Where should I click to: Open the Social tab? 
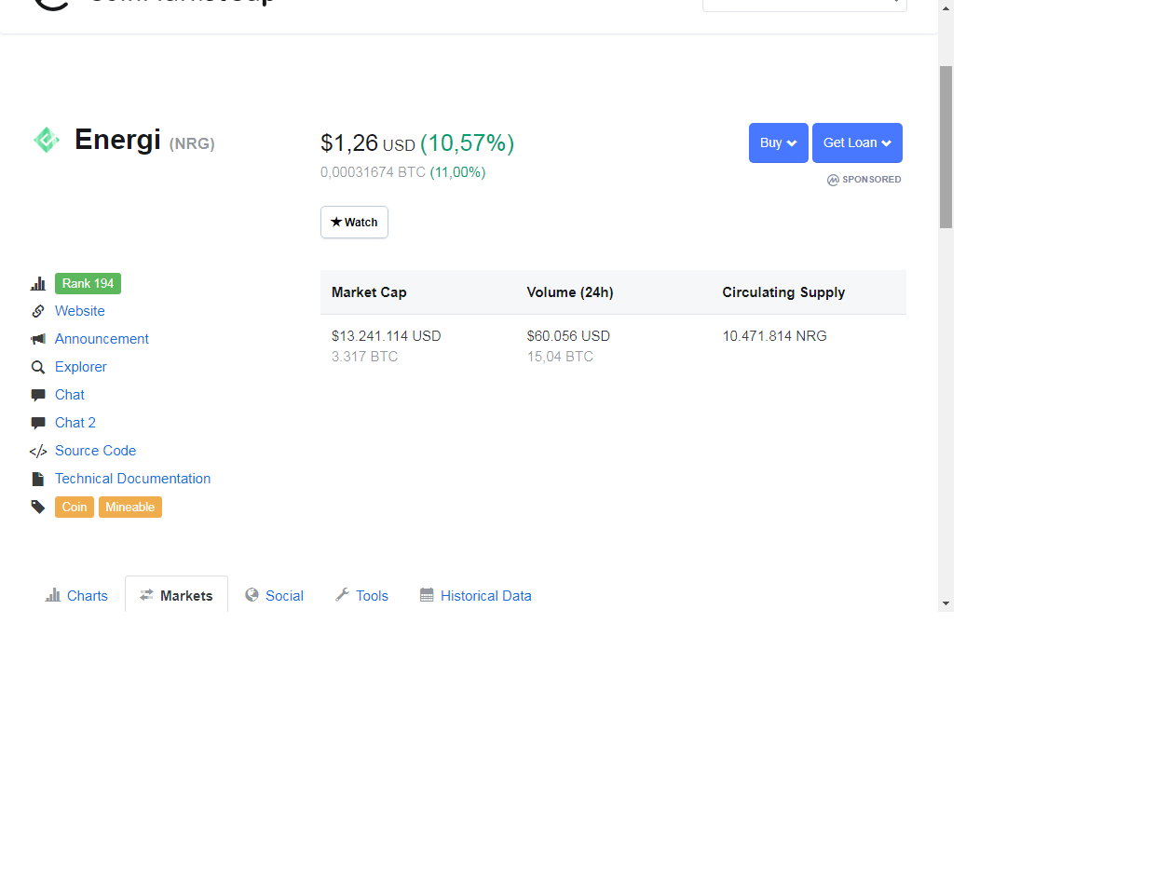pyautogui.click(x=275, y=595)
